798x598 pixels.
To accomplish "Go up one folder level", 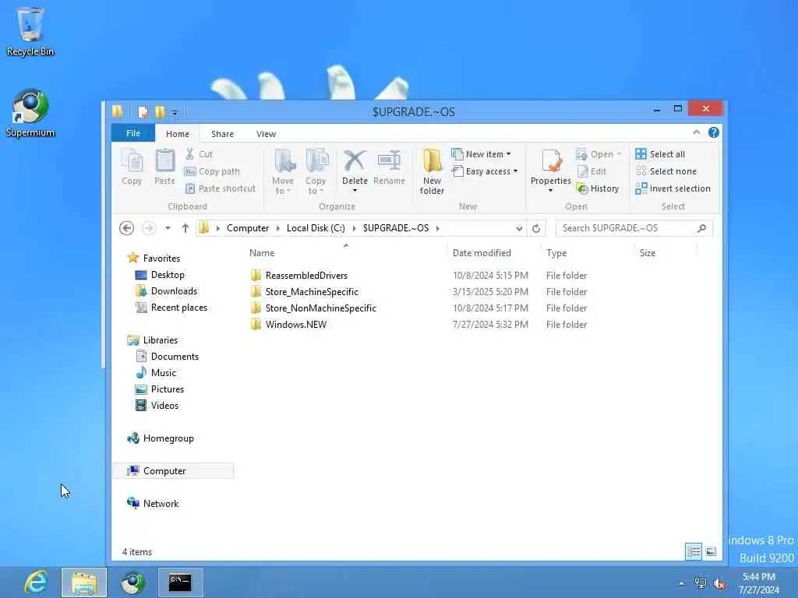I will [x=185, y=228].
